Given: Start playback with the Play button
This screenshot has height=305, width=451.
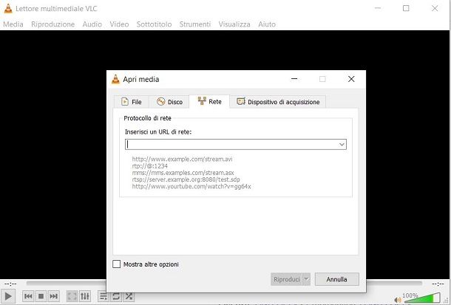Looking at the screenshot, I should (8, 296).
